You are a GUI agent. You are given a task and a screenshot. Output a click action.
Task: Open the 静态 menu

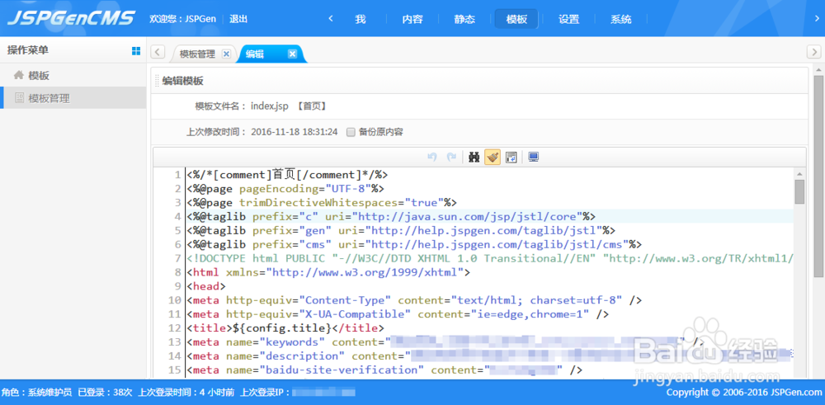[x=464, y=20]
